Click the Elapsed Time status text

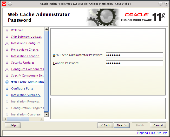(152, 133)
